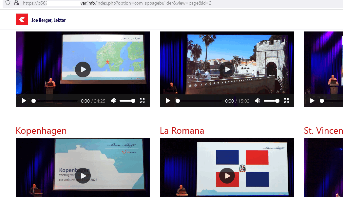Click the 15:02 video seek bar
This screenshot has height=197, width=343.
pos(199,101)
